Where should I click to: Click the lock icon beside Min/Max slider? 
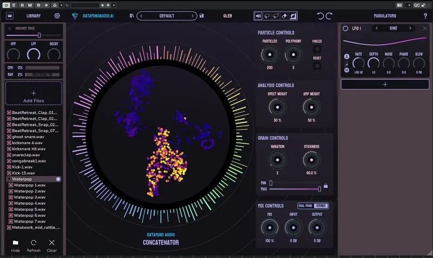coord(326,186)
